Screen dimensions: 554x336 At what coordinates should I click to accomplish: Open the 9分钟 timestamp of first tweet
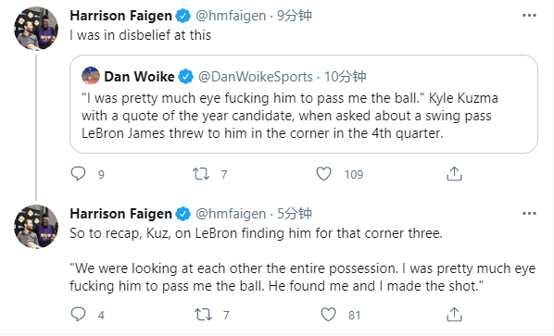(x=295, y=16)
